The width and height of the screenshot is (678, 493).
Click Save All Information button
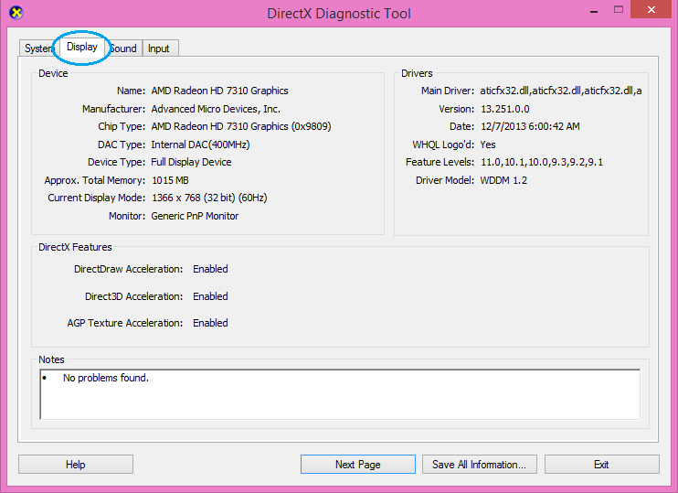coord(480,465)
